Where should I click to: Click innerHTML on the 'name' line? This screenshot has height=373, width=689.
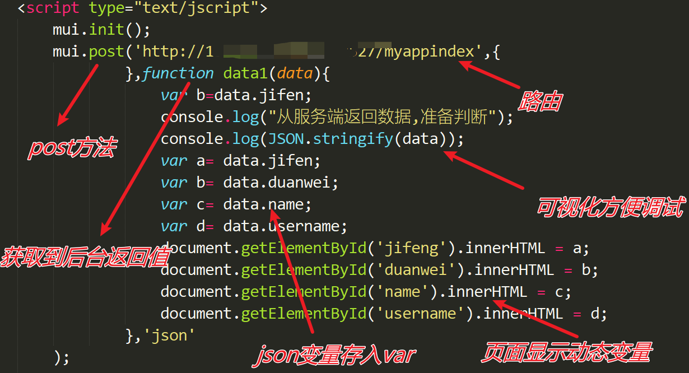tap(487, 292)
